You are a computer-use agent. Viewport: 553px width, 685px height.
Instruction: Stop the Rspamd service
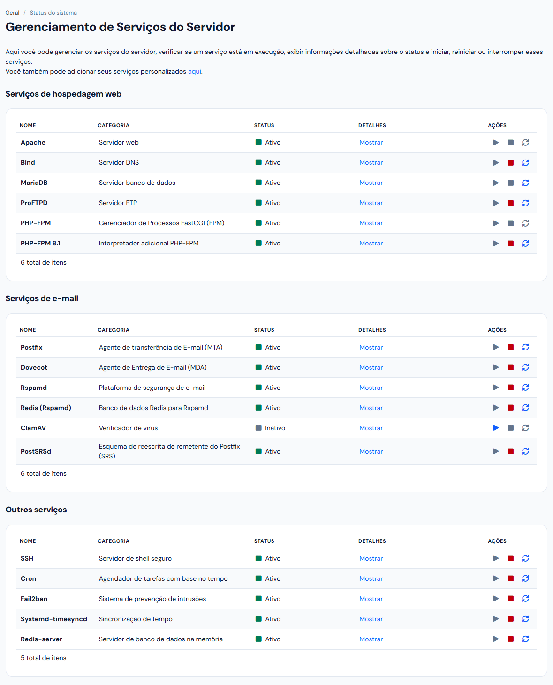(x=511, y=388)
